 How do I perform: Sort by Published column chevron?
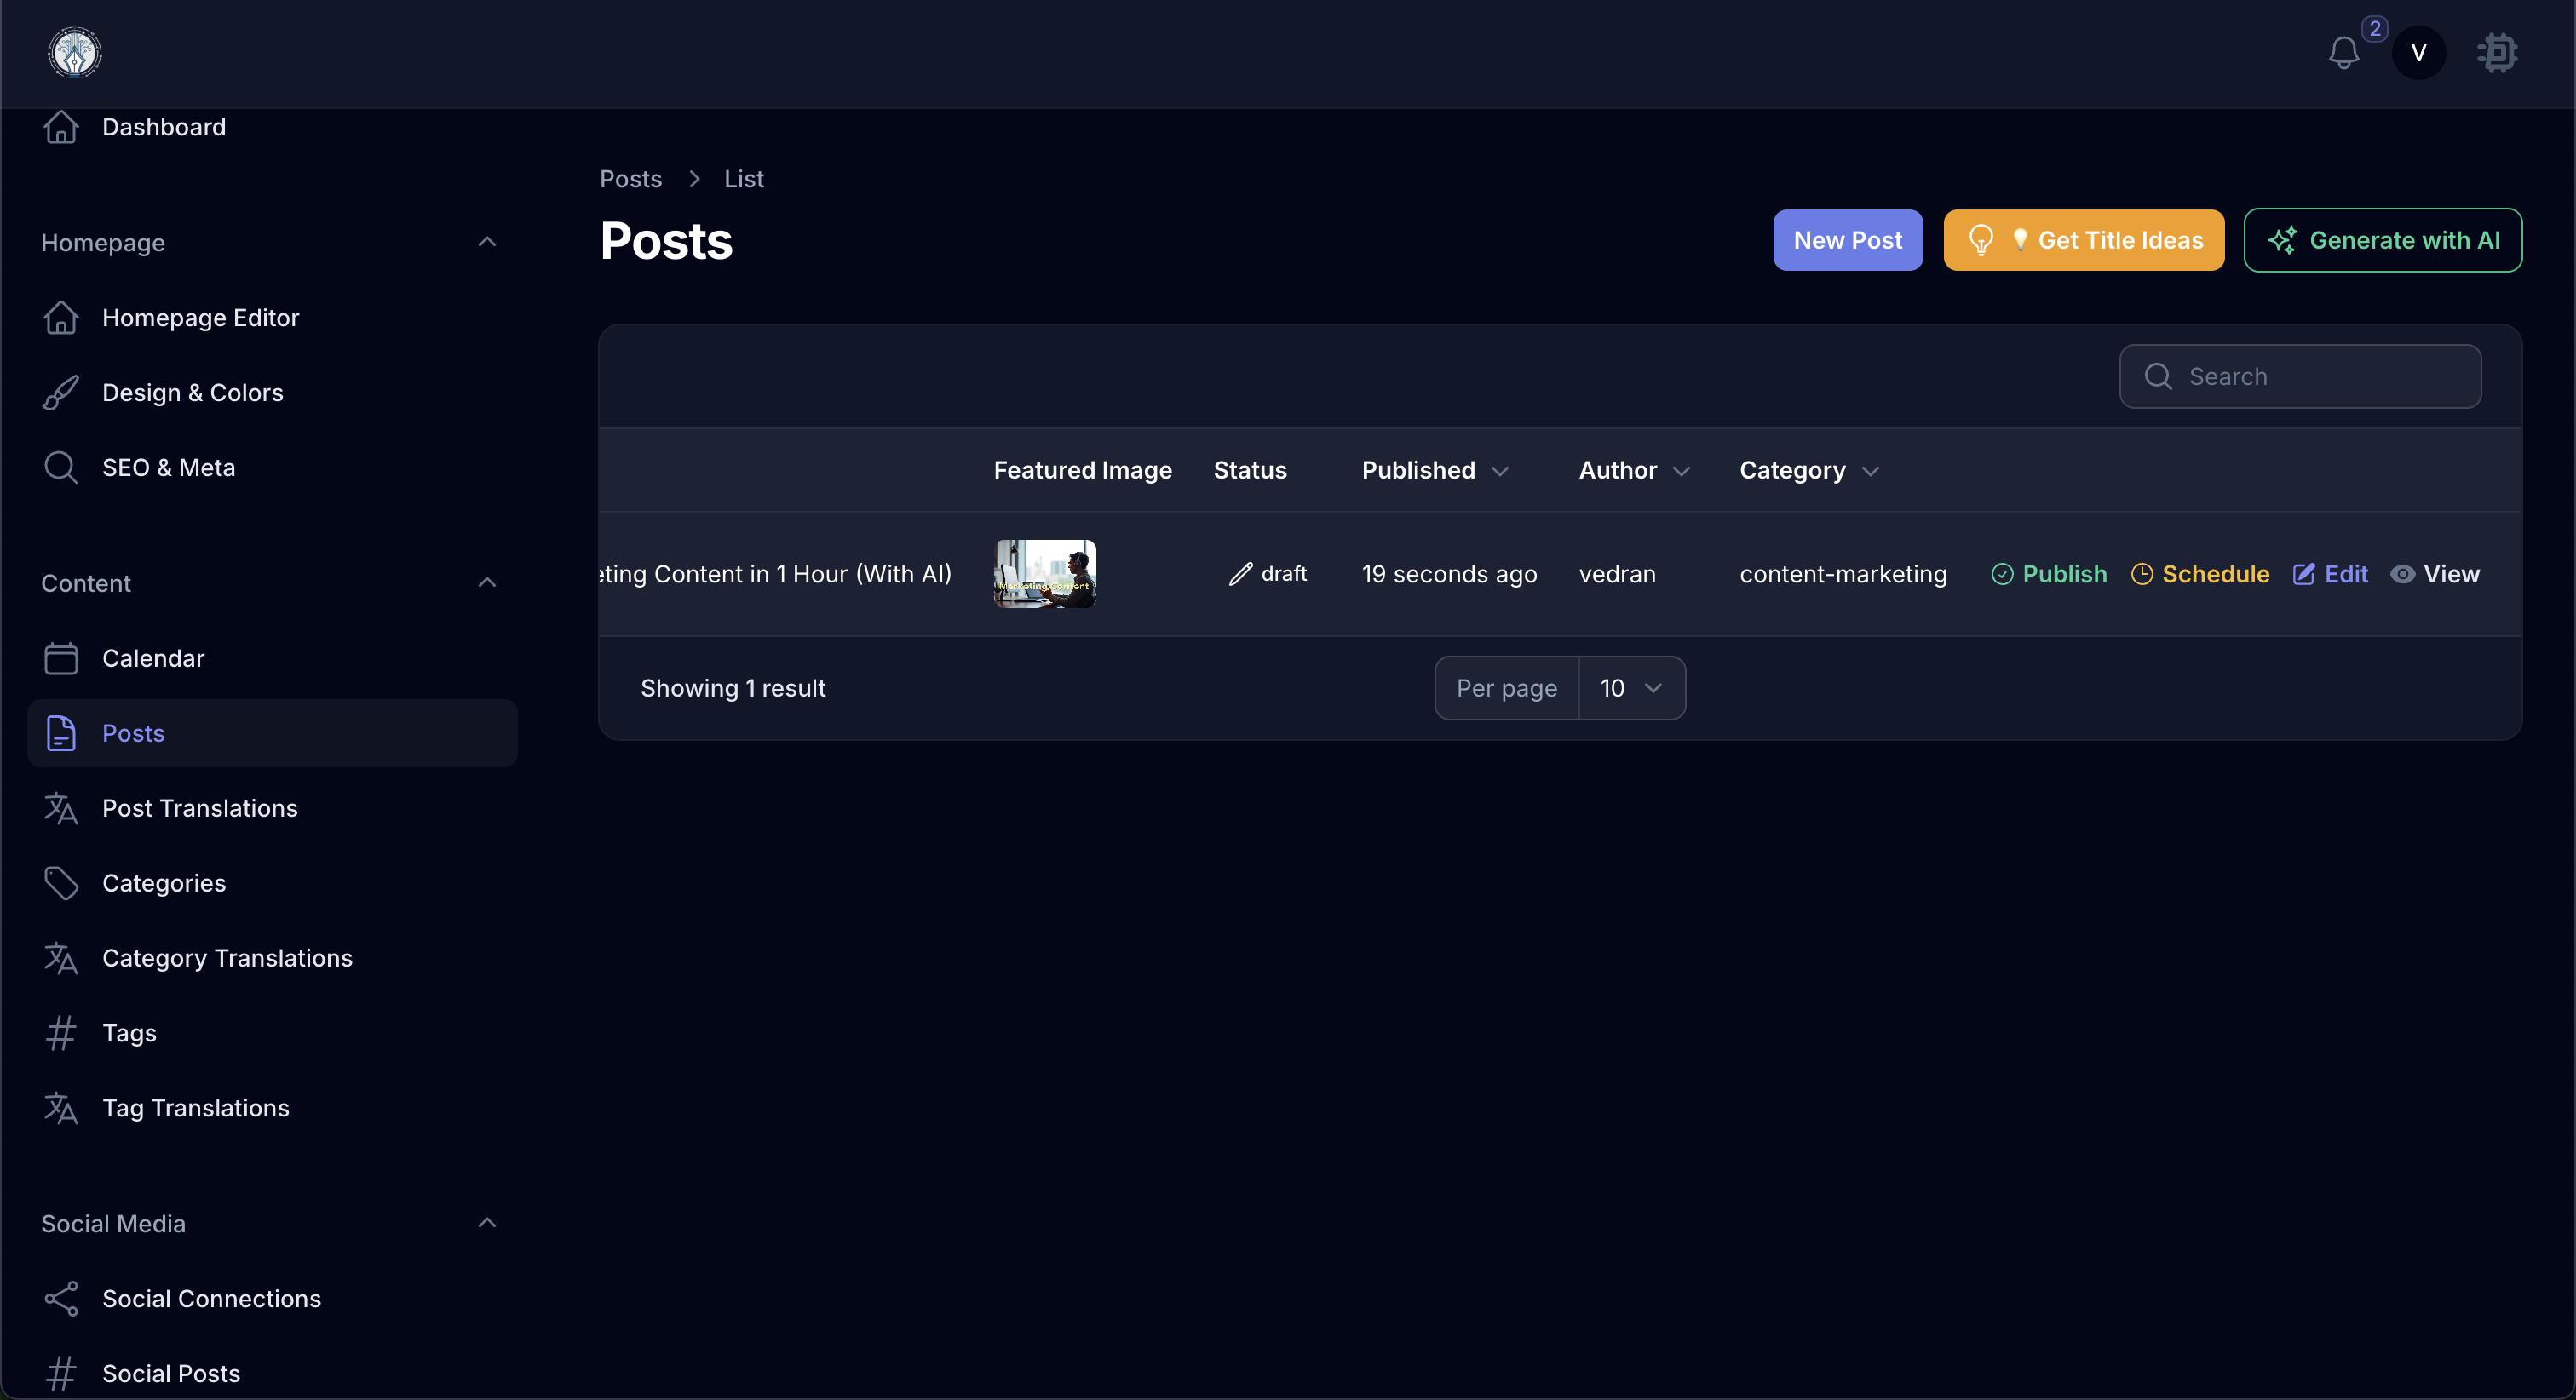pyautogui.click(x=1500, y=471)
